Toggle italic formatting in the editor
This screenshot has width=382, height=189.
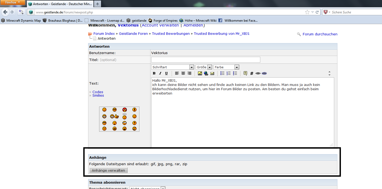(x=160, y=73)
